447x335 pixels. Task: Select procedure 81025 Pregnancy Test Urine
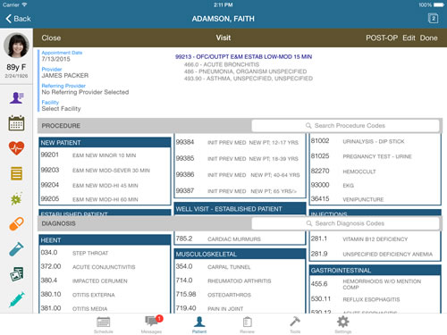[x=375, y=156]
